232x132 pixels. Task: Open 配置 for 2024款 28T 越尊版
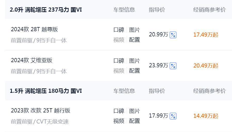[134, 40]
